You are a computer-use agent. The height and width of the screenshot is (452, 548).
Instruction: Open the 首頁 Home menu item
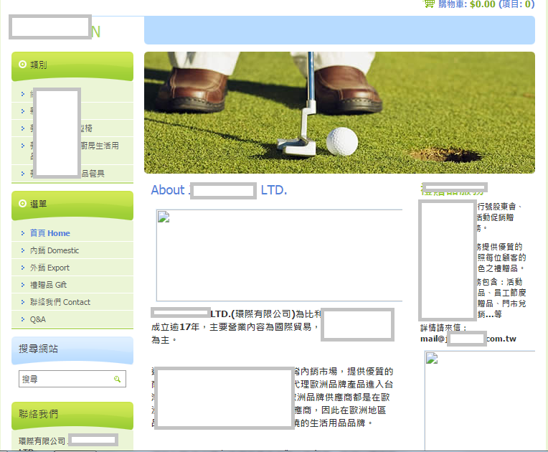click(x=49, y=233)
